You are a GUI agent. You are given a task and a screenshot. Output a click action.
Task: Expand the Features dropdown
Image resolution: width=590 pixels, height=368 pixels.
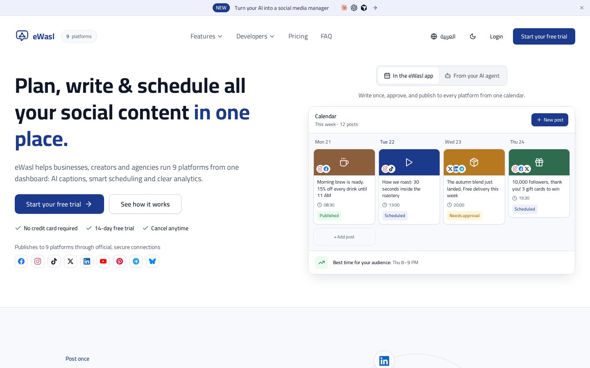tap(206, 36)
